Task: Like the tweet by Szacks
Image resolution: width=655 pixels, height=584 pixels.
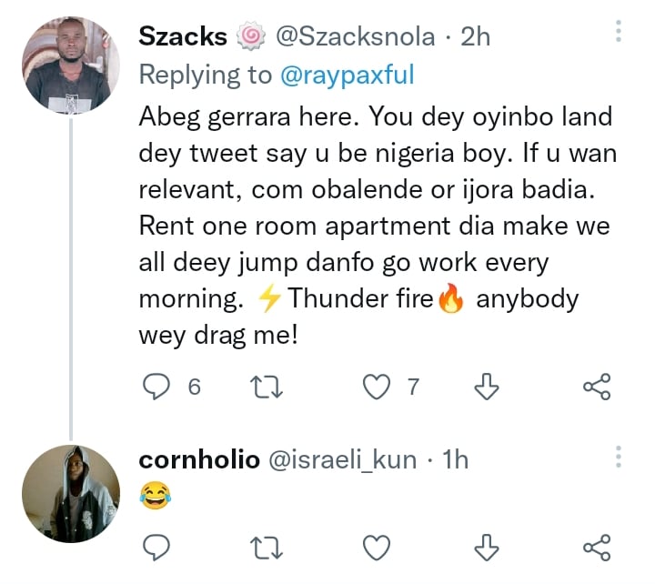Action: [x=376, y=388]
